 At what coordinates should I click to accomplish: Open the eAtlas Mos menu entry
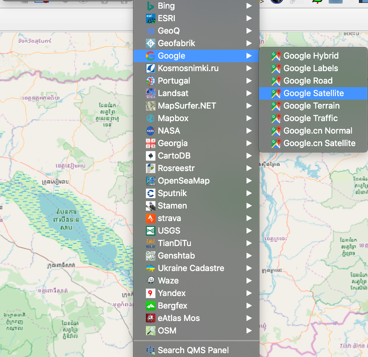196,318
